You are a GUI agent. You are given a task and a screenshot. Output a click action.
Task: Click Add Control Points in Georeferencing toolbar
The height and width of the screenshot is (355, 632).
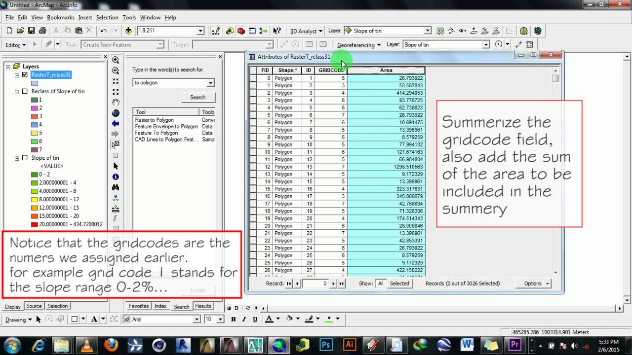click(518, 44)
